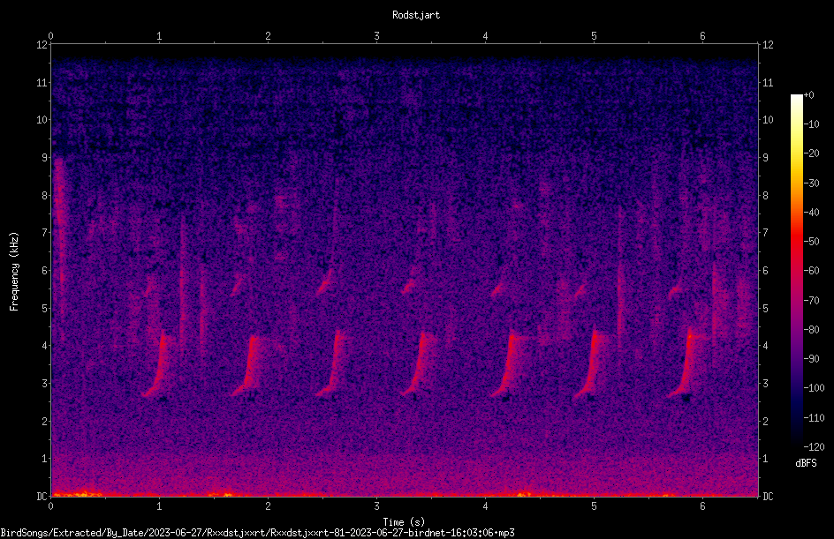Viewport: 834px width, 539px height.
Task: Click the -120 label on color scale
Action: click(x=815, y=446)
